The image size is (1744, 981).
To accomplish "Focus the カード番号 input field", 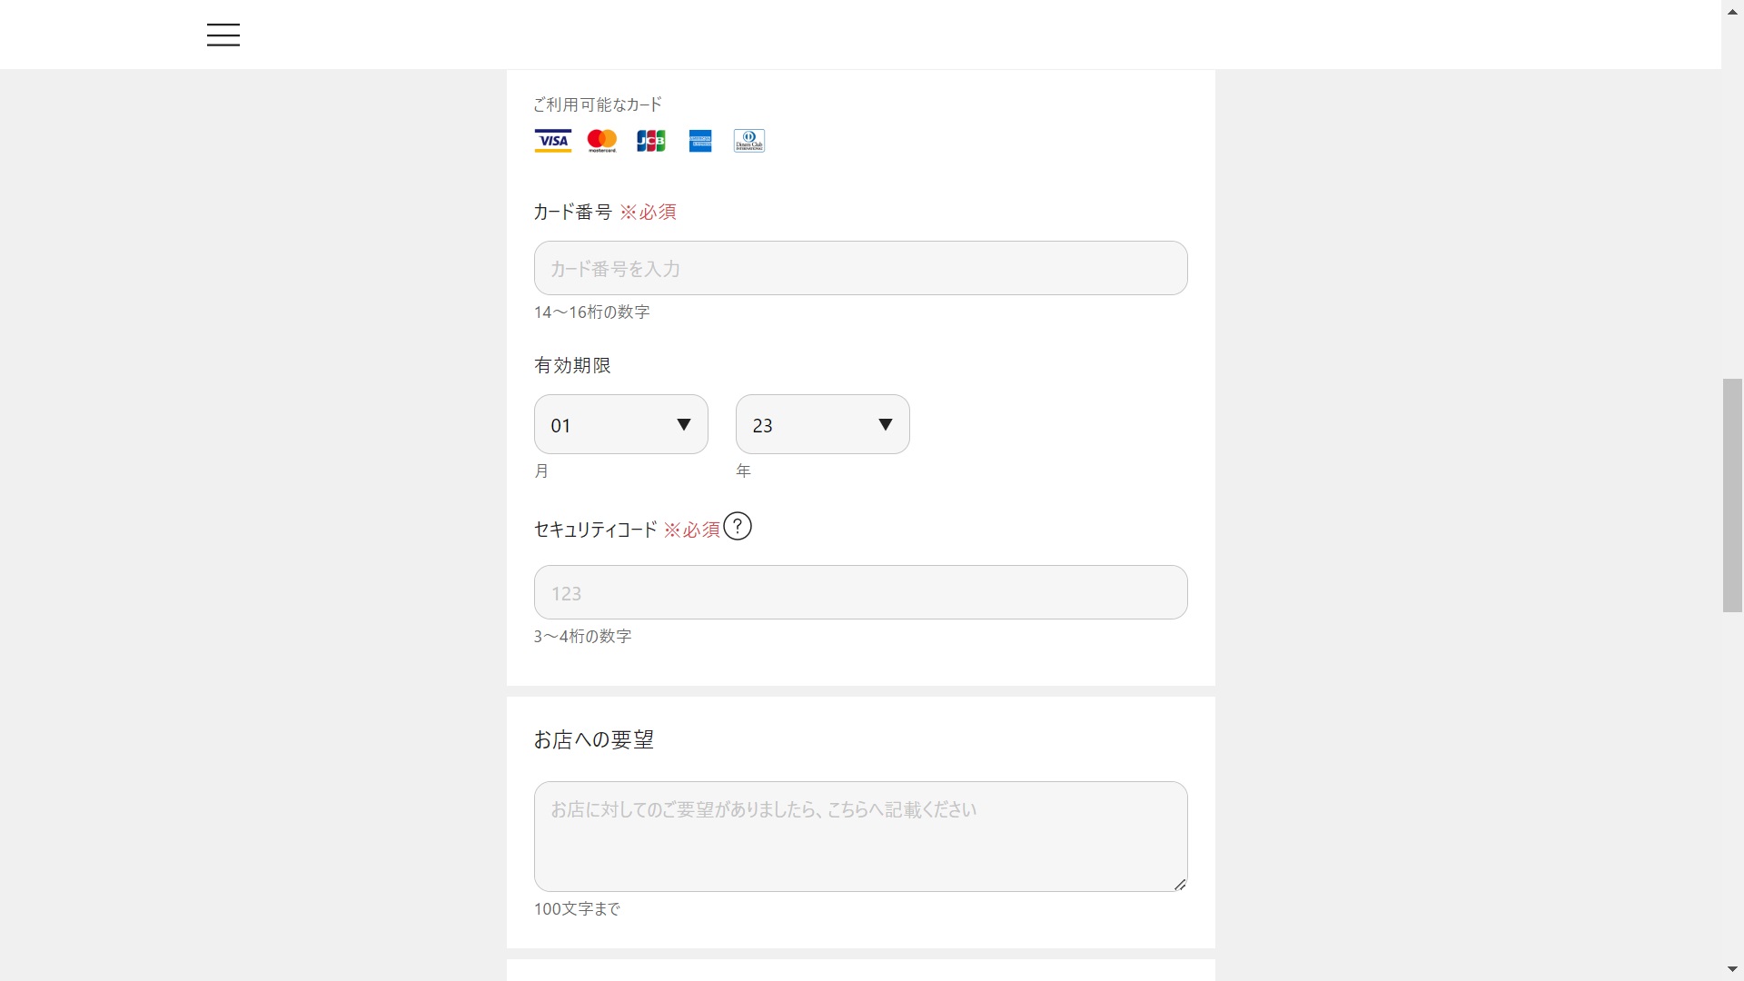I will [861, 268].
